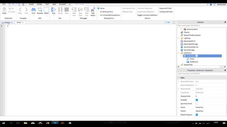Toggle the ResetOnSpawn property checkbox
The height and width of the screenshot is (127, 227).
click(197, 115)
